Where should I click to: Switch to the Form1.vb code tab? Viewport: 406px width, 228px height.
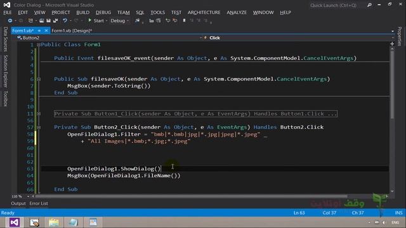click(x=23, y=30)
